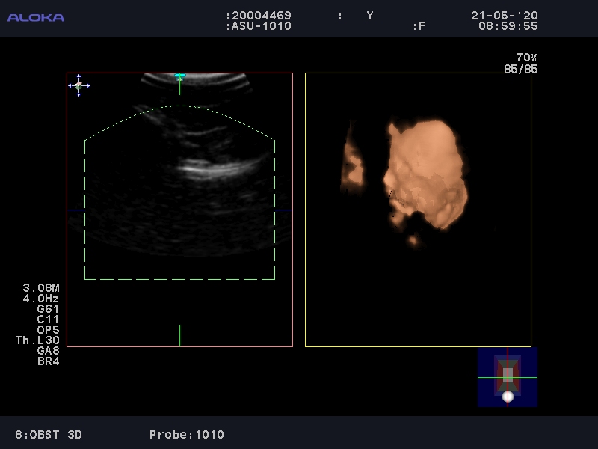
Task: Click the cyan probe marker at top
Action: pyautogui.click(x=179, y=76)
